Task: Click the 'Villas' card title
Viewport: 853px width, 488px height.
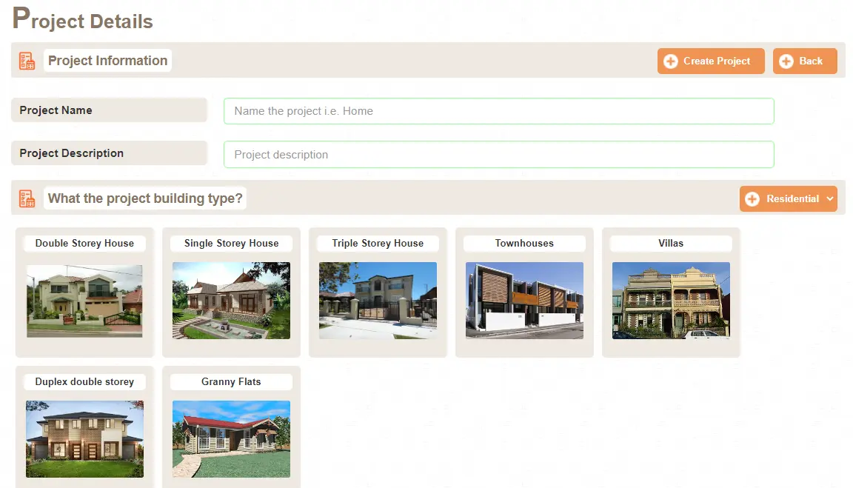Action: pos(671,243)
